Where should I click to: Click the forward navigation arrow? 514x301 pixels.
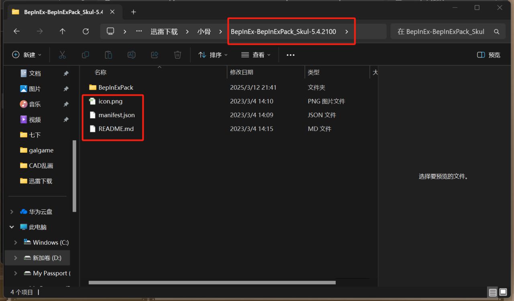[x=39, y=31]
